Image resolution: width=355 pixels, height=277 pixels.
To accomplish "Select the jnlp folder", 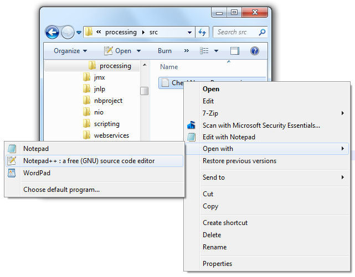I will coord(100,89).
